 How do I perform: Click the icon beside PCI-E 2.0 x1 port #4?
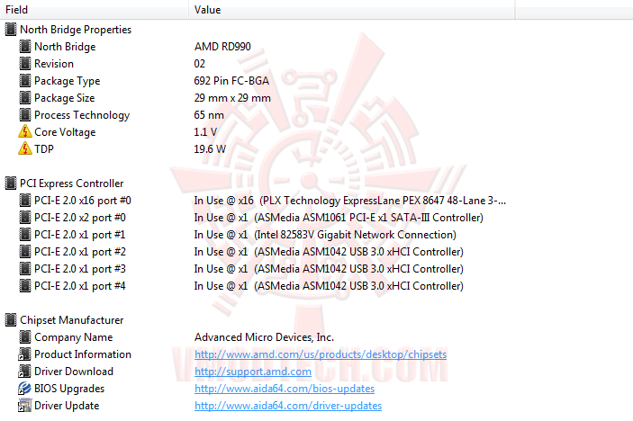click(x=25, y=285)
